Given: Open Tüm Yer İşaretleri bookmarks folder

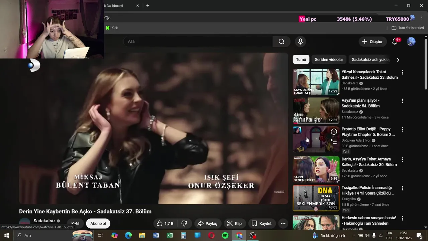Looking at the screenshot, I should pyautogui.click(x=408, y=28).
